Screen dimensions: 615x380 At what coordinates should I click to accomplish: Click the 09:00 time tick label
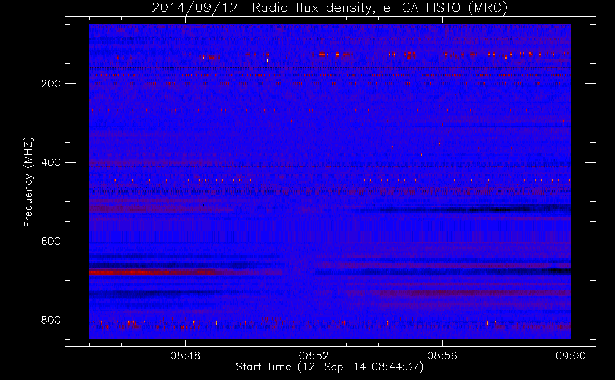point(571,356)
